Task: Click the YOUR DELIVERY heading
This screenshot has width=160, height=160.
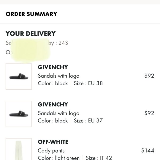Action: (x=30, y=34)
